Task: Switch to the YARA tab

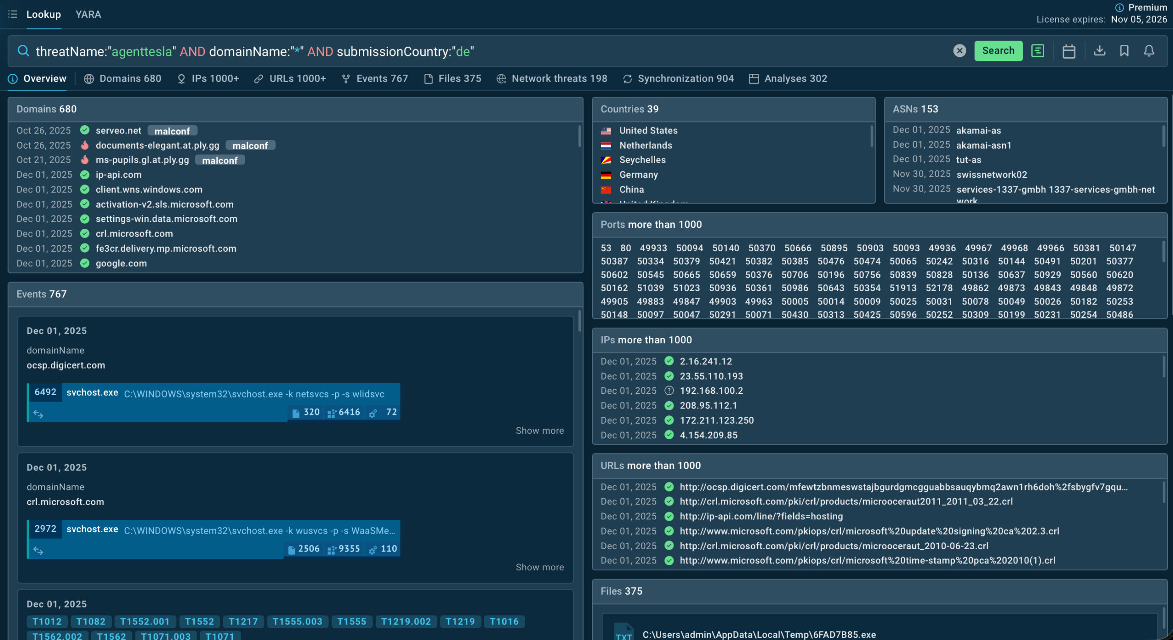Action: [88, 14]
